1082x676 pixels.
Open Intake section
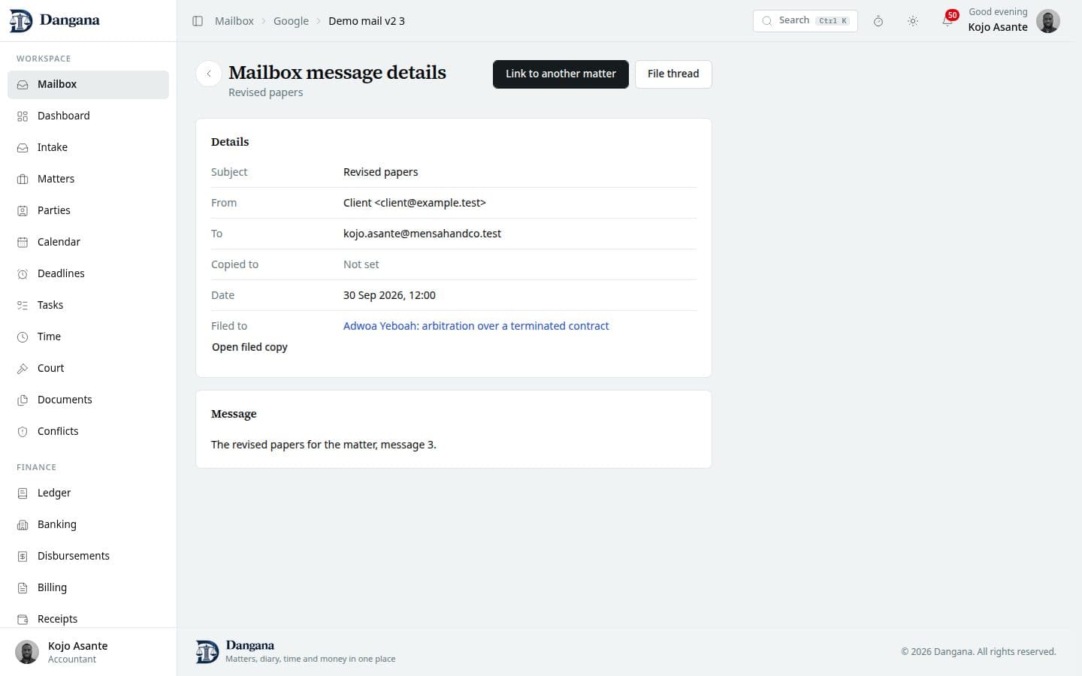[88, 147]
